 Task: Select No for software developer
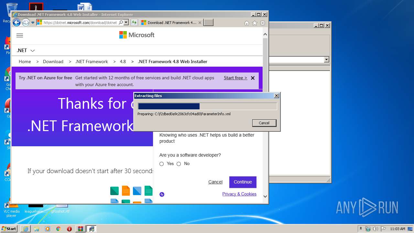(x=179, y=164)
